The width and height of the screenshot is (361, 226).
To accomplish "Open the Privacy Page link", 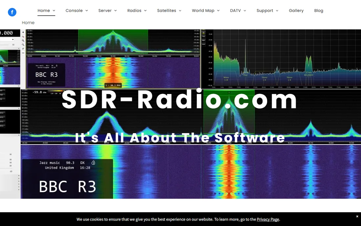I will pos(268,219).
